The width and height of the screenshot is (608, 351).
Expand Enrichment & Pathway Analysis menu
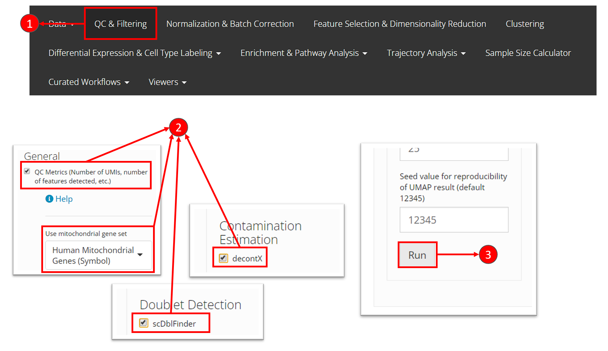coord(304,53)
